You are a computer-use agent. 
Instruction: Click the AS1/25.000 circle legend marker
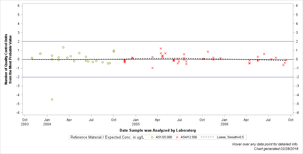point(152,137)
